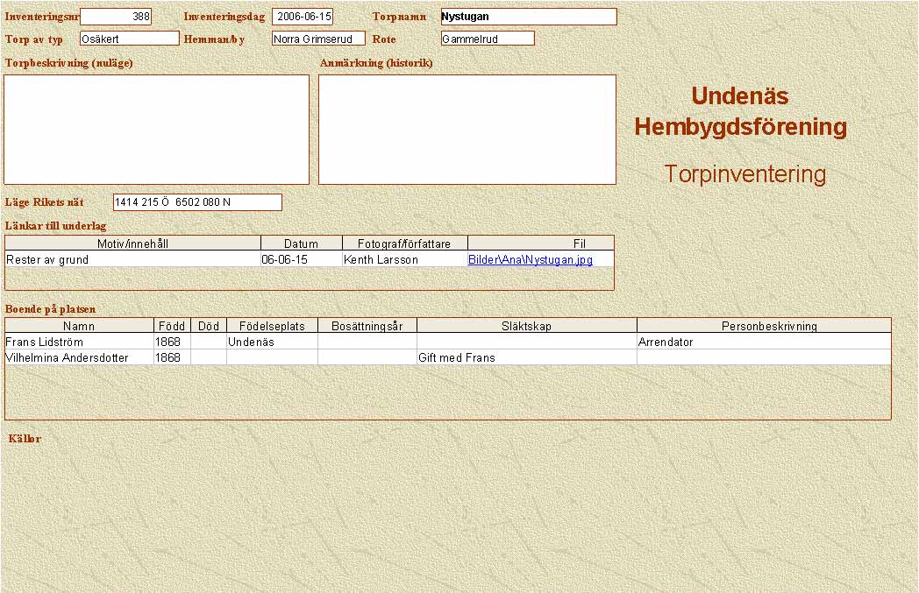Click inside the Torpbeskrivning text area
This screenshot has width=919, height=593.
click(157, 130)
